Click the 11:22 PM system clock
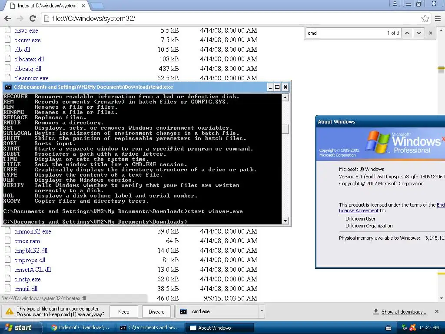The height and width of the screenshot is (334, 445). 429,327
